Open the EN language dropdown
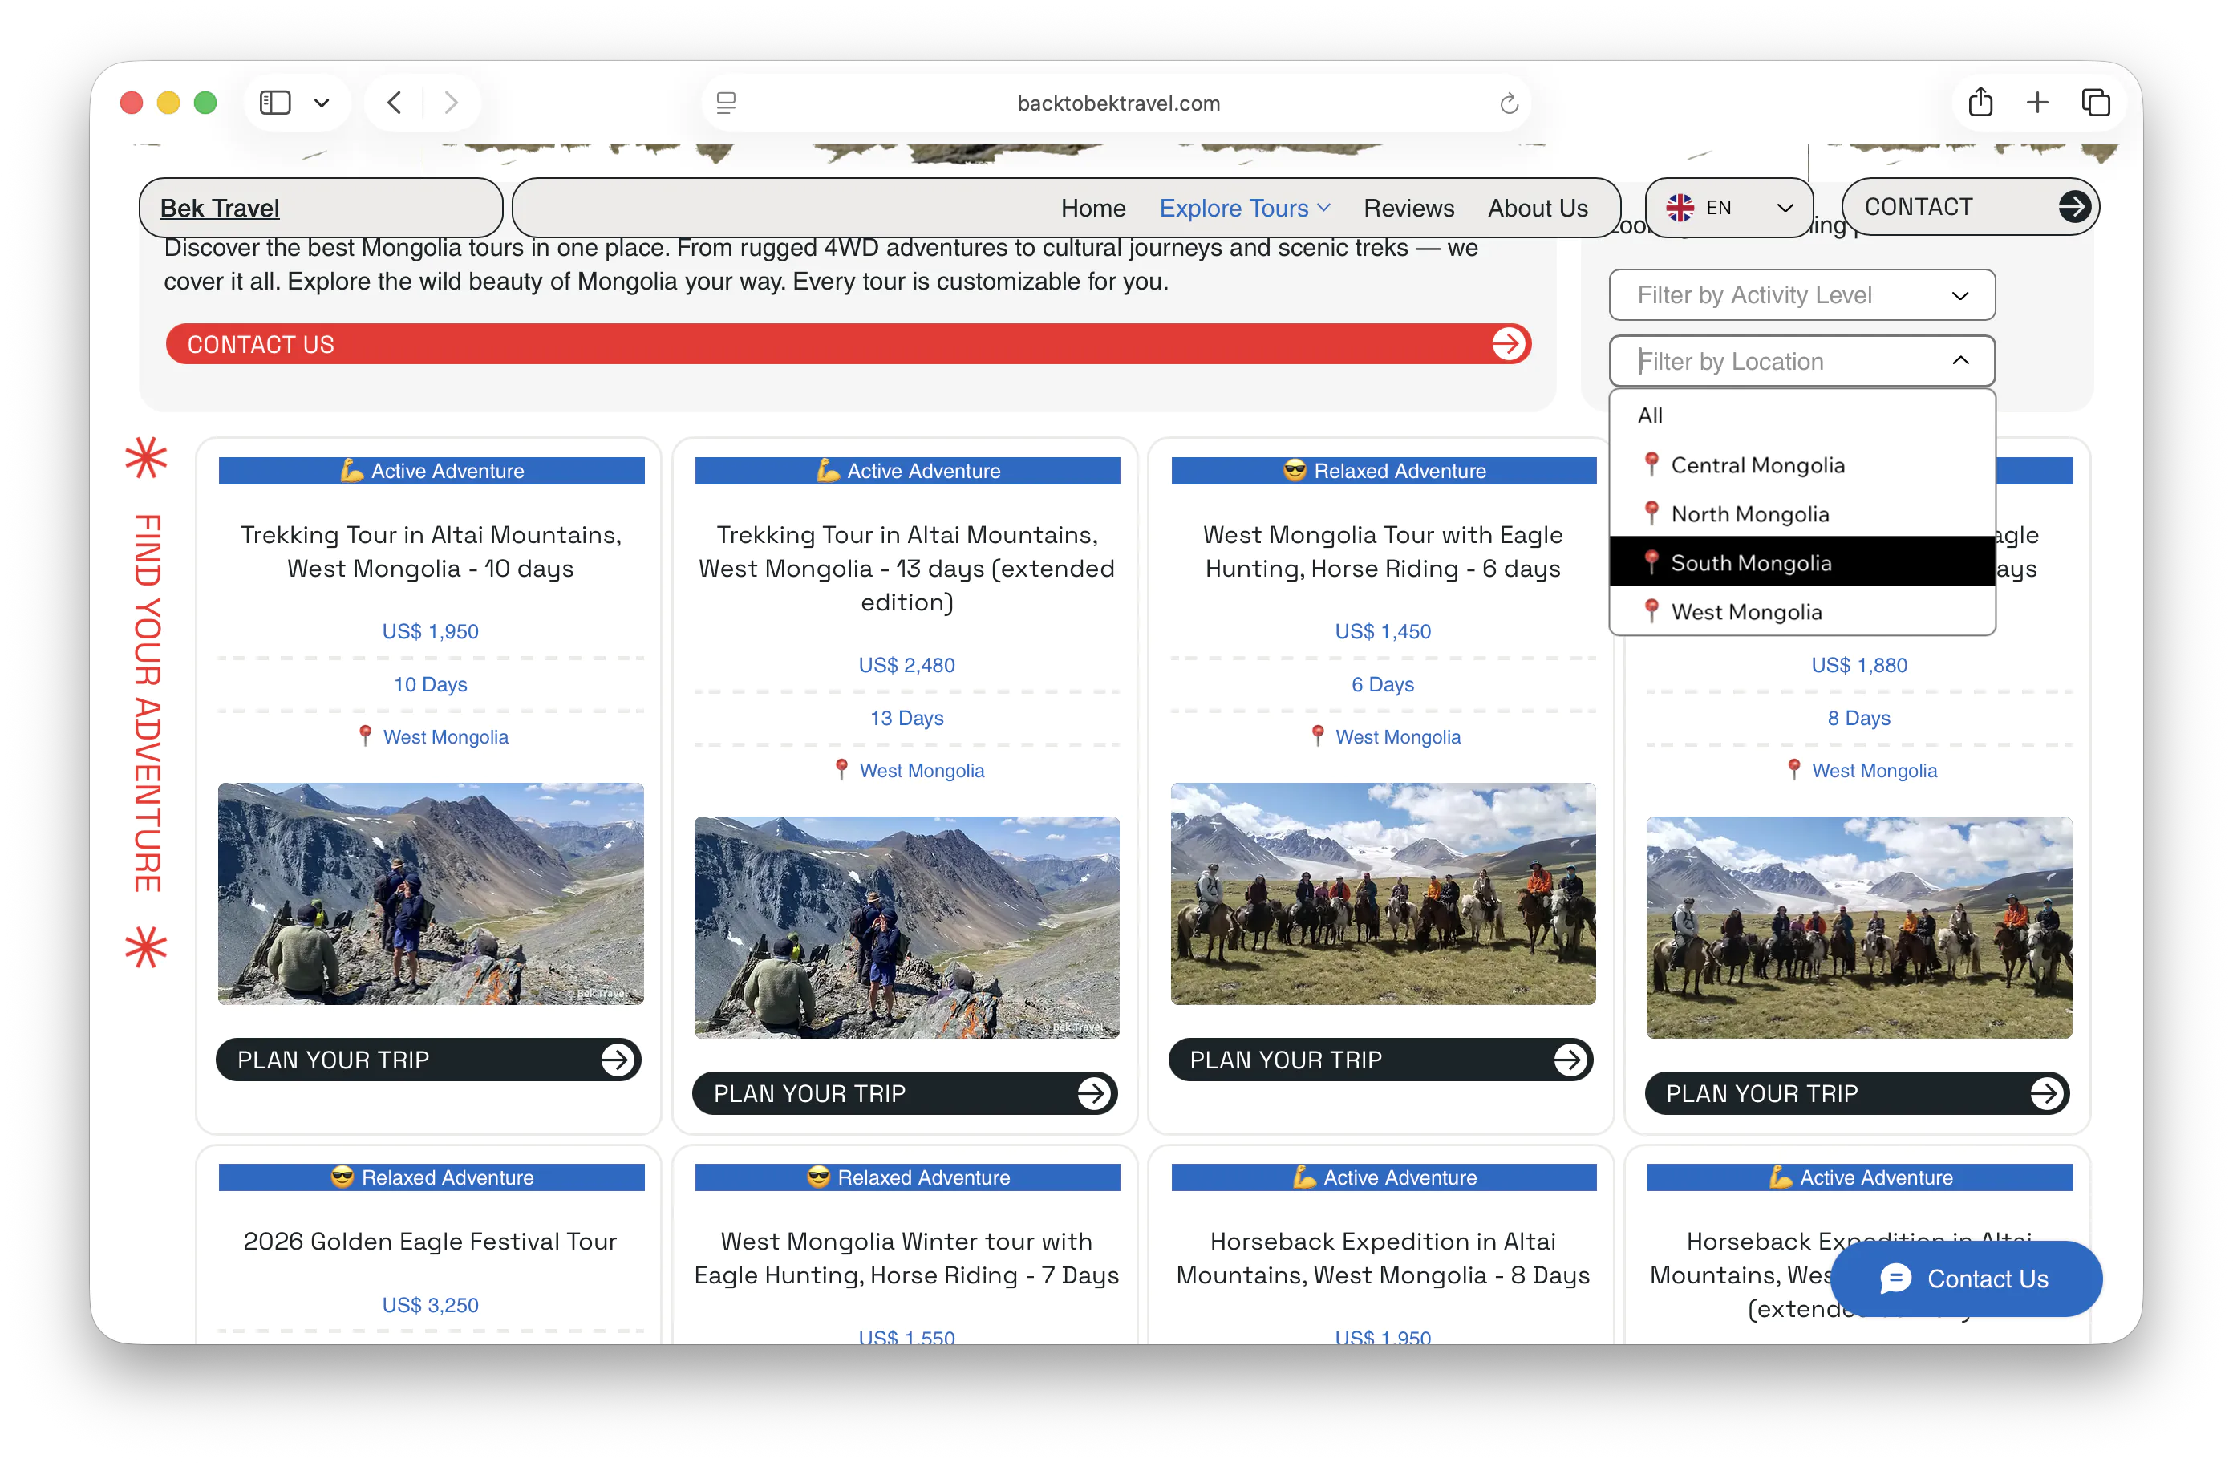Screen dimensions: 2233x1463 (1729, 208)
